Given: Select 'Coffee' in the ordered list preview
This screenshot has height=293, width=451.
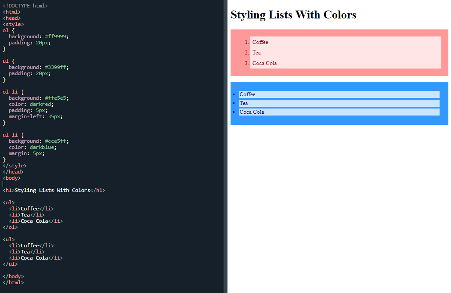Looking at the screenshot, I should point(260,42).
